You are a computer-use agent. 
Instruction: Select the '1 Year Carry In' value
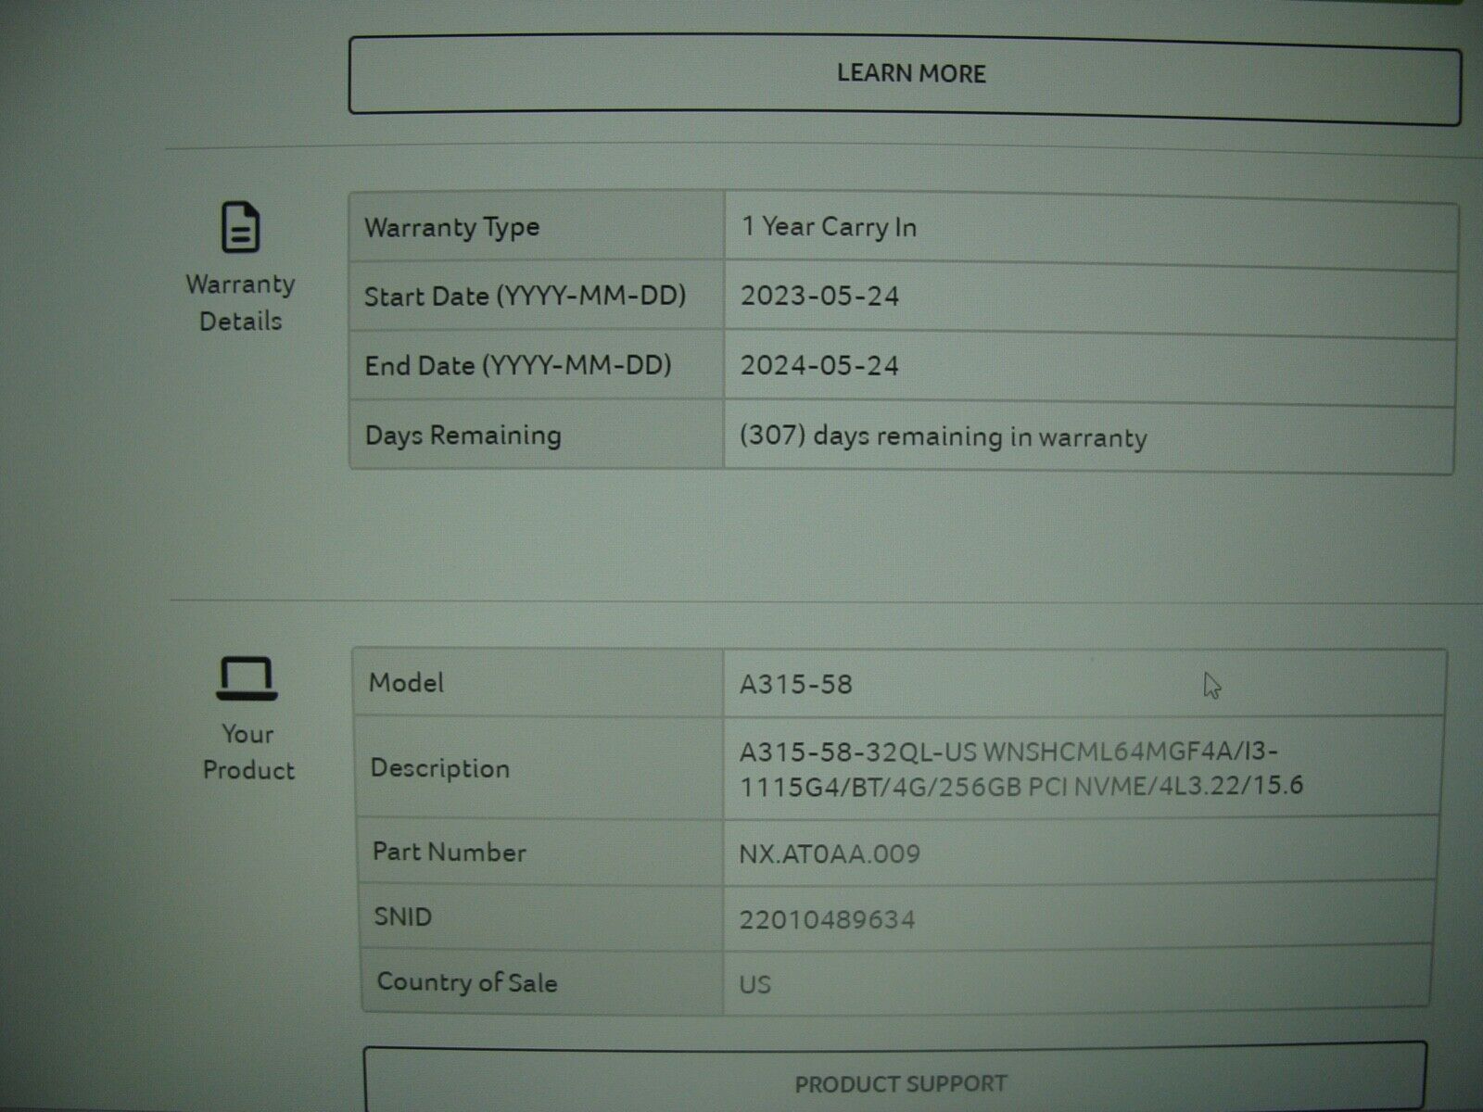[829, 227]
